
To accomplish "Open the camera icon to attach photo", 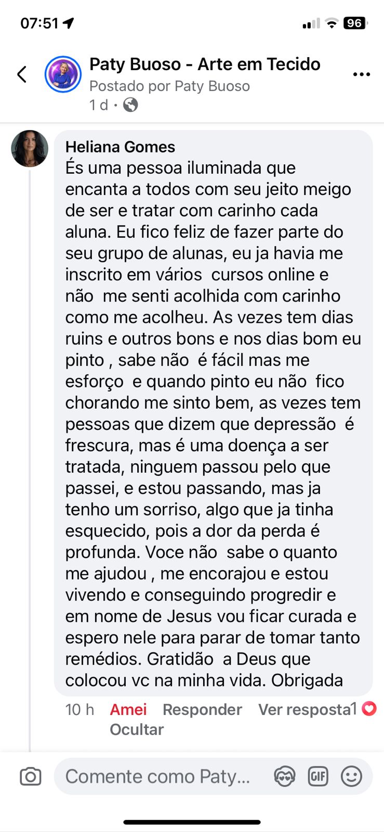I will pyautogui.click(x=31, y=776).
